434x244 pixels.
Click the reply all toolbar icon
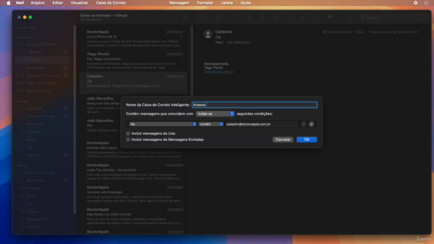click(x=303, y=17)
